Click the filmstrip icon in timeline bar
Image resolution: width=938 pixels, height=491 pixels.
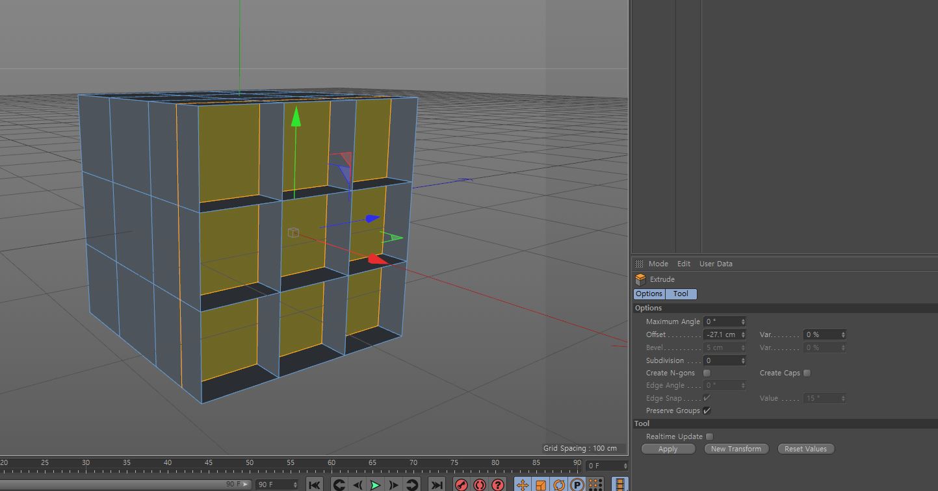click(620, 485)
